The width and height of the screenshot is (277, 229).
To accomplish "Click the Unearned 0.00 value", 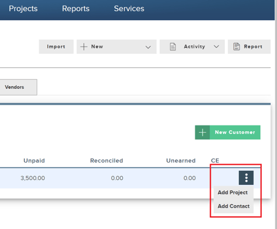I will coord(190,178).
